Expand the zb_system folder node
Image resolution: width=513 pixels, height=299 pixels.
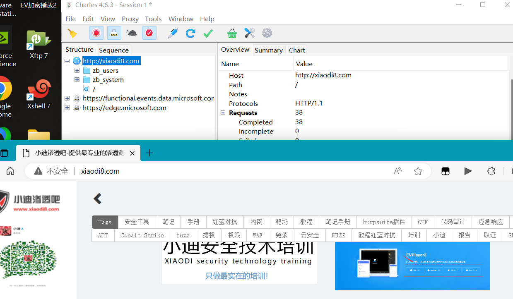[x=77, y=79]
